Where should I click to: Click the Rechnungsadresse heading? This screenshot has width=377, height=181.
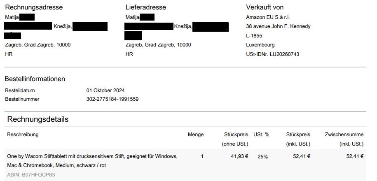click(x=34, y=7)
